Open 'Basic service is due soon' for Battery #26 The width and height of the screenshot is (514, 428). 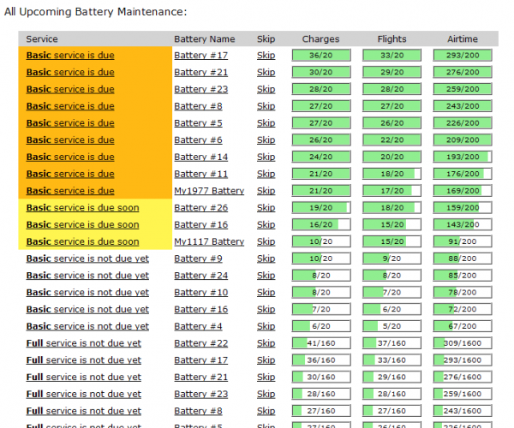(82, 208)
